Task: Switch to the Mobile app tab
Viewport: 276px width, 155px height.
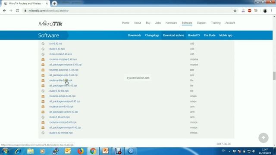Action: [x=226, y=35]
